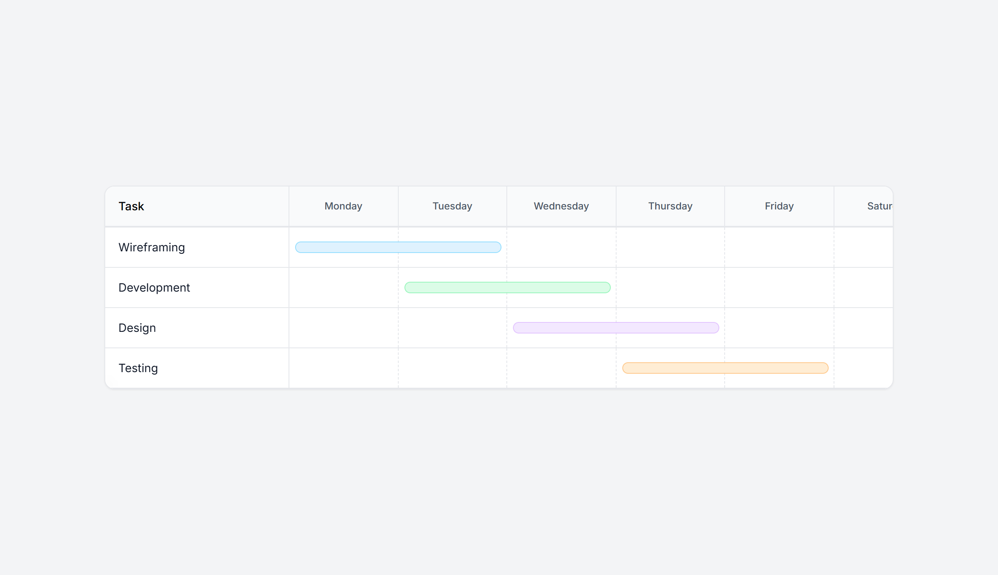Click the partially visible Saturday header
This screenshot has width=998, height=575.
880,206
